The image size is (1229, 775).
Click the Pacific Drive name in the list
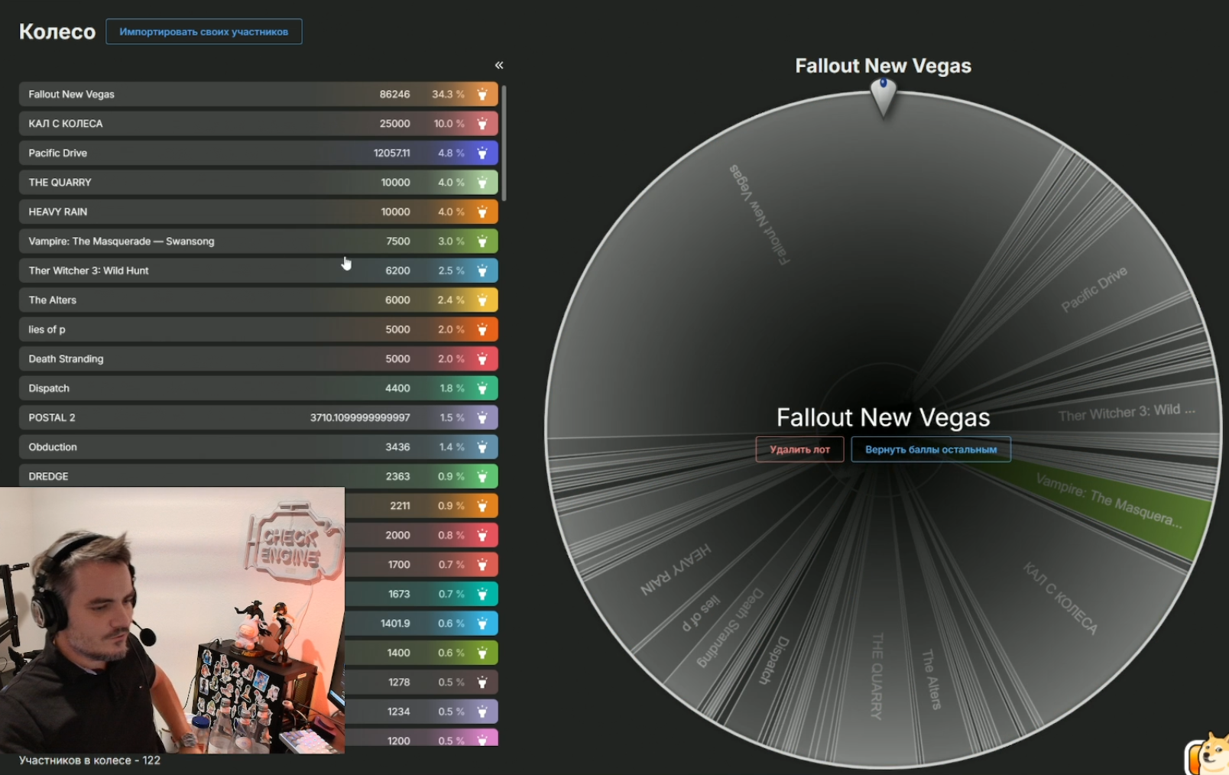[57, 153]
